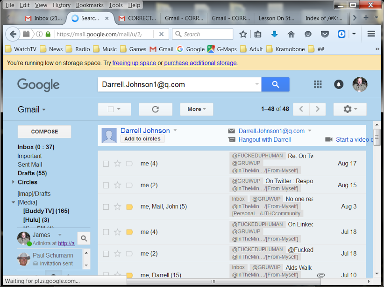This screenshot has height=287, width=384.
Task: Show bookmarks list icon in toolbar
Action: pos(257,34)
